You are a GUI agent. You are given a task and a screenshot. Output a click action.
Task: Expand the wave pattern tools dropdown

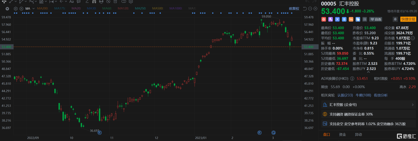36,2
